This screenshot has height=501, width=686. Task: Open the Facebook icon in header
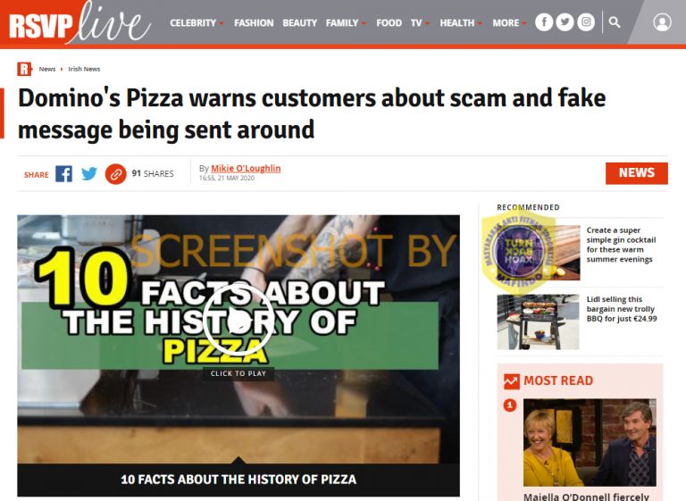pyautogui.click(x=544, y=22)
